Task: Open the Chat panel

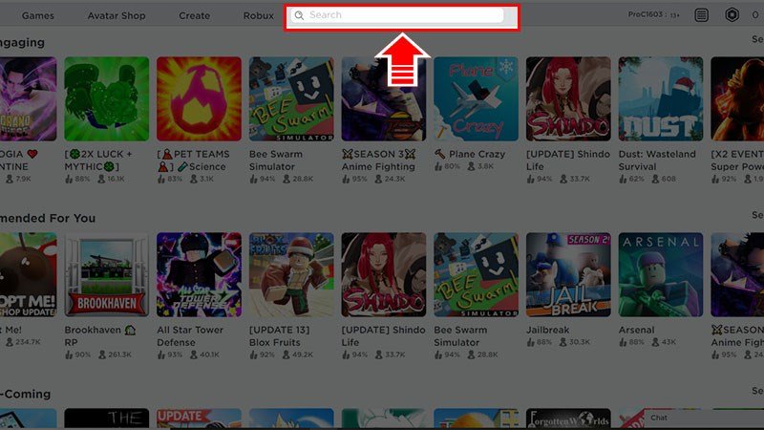Action: coord(704,419)
